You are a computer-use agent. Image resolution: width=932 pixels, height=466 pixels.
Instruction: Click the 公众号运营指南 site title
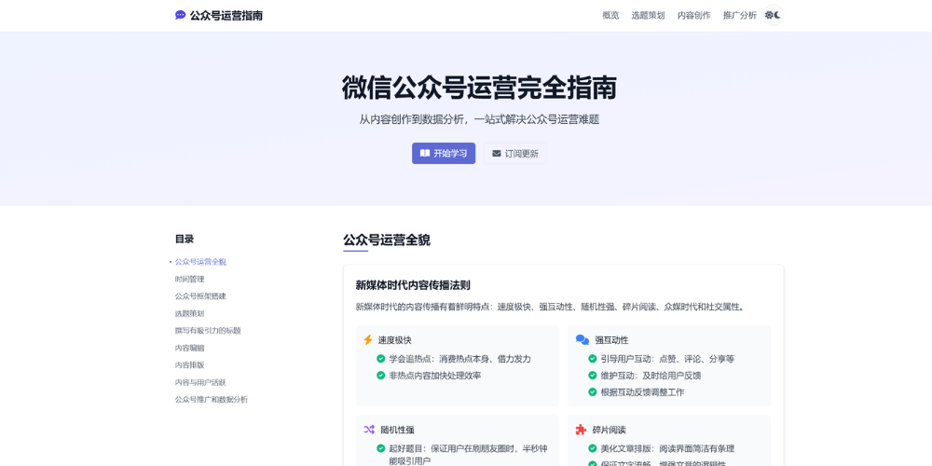click(226, 16)
